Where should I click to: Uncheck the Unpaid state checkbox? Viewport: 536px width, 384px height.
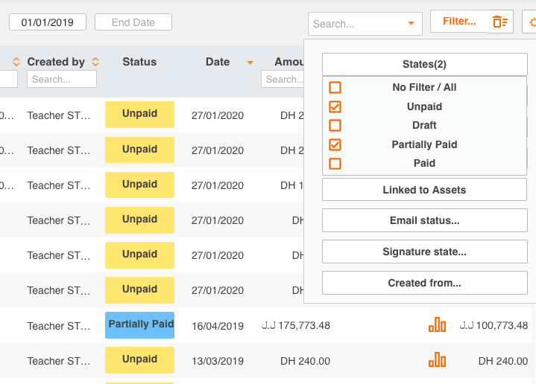[335, 106]
